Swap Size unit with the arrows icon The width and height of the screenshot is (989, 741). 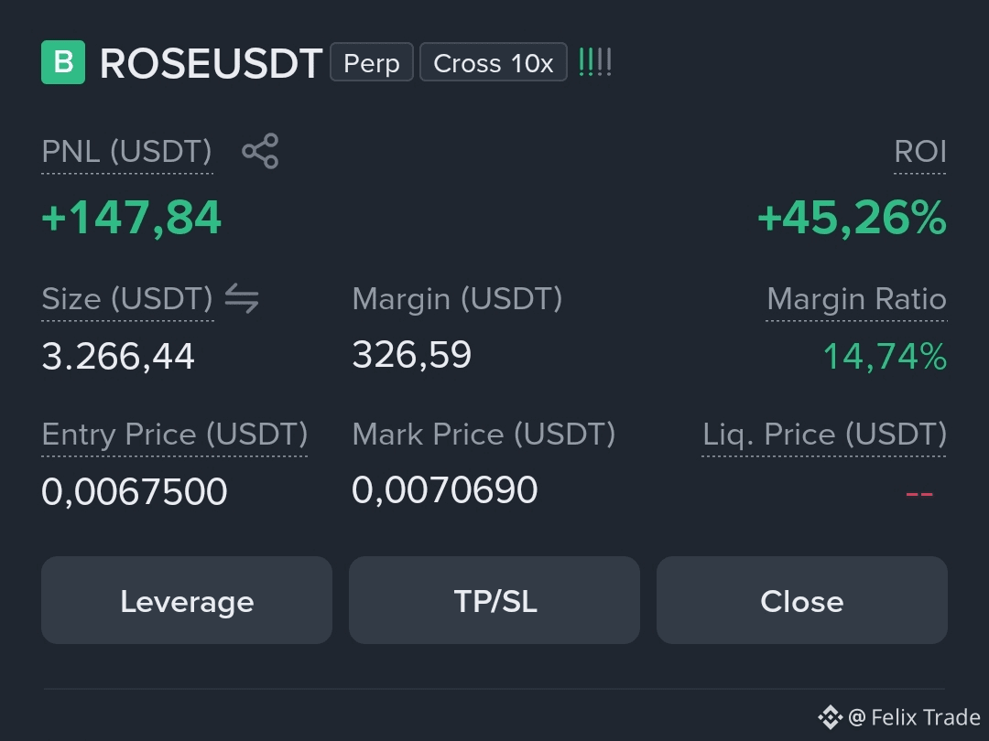(242, 298)
